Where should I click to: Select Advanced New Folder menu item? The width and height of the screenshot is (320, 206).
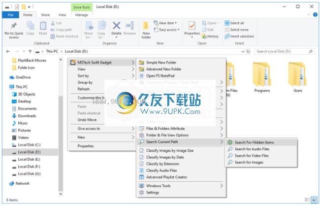tap(181, 69)
